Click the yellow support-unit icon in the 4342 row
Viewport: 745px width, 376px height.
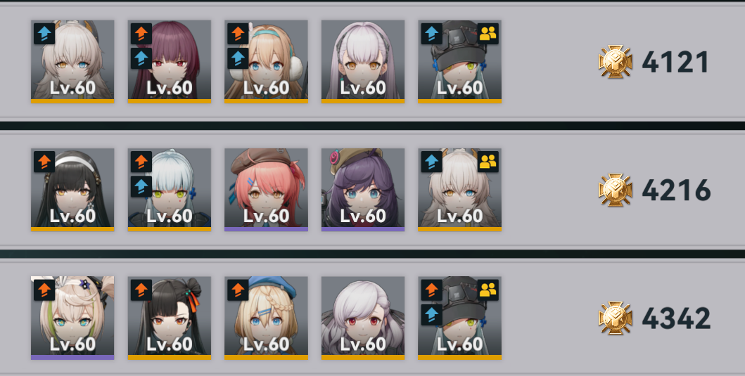[488, 290]
